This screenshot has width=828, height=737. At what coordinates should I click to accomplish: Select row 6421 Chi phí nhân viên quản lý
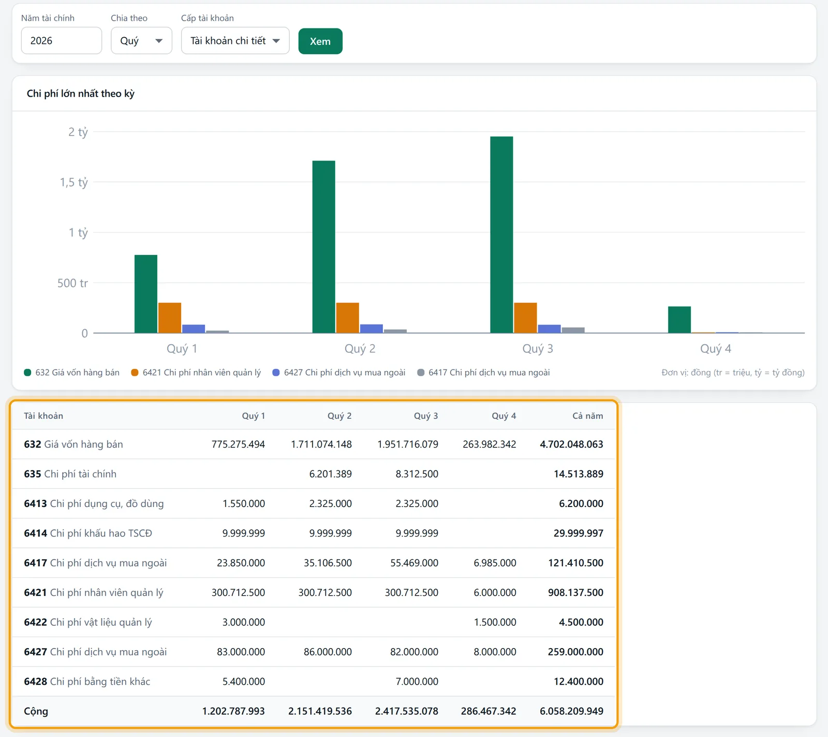(x=314, y=593)
